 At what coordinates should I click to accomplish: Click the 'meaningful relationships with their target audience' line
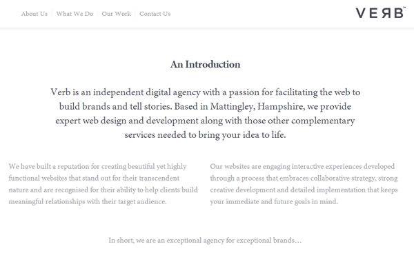pyautogui.click(x=88, y=201)
